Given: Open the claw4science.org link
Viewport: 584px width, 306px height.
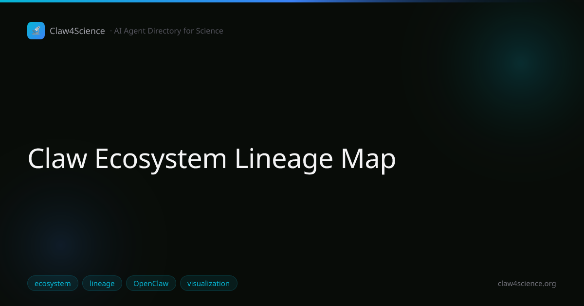Looking at the screenshot, I should tap(527, 284).
